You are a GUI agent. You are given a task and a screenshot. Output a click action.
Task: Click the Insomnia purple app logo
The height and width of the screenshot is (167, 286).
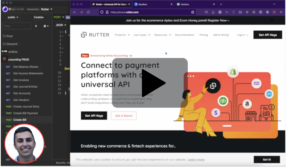click(x=4, y=9)
